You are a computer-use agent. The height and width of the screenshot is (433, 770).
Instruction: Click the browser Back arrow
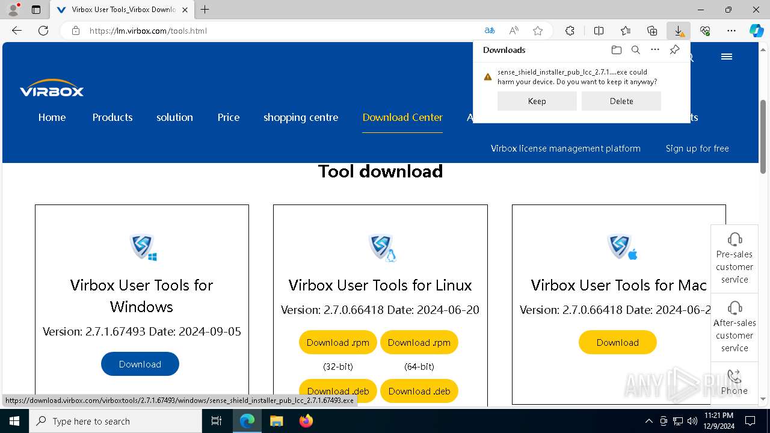tap(17, 31)
